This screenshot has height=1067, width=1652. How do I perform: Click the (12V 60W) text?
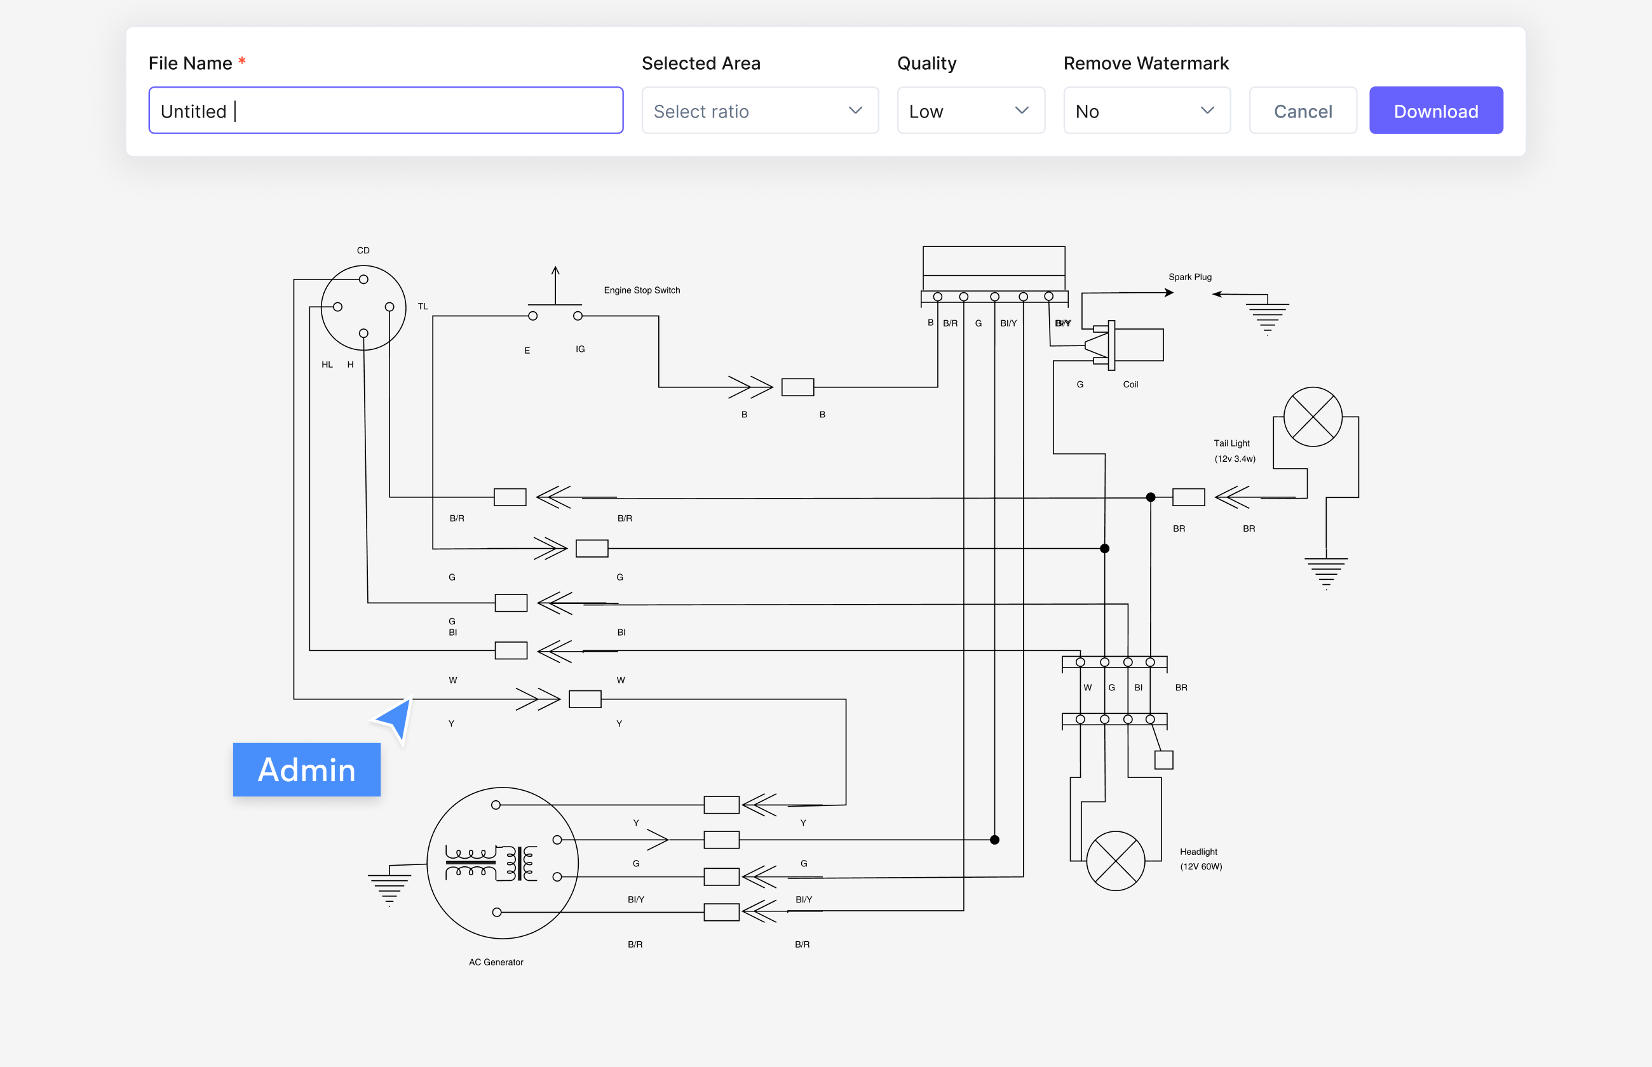[1201, 867]
